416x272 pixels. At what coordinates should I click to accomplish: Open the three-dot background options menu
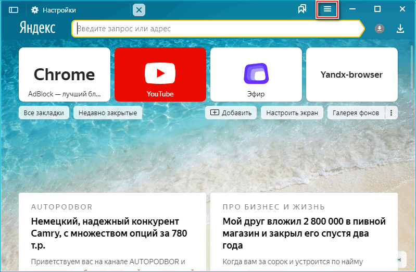pyautogui.click(x=391, y=113)
